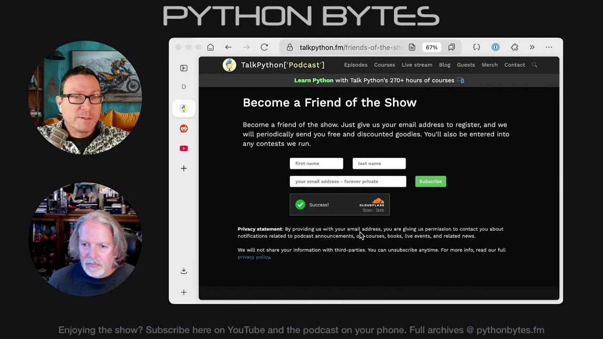The width and height of the screenshot is (603, 339).
Task: Click the site search magnifier icon
Action: [534, 65]
